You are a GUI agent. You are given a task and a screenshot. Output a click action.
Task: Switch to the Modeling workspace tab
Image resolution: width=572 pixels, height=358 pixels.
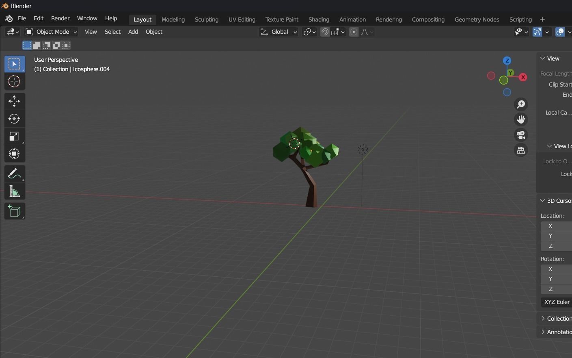point(173,20)
